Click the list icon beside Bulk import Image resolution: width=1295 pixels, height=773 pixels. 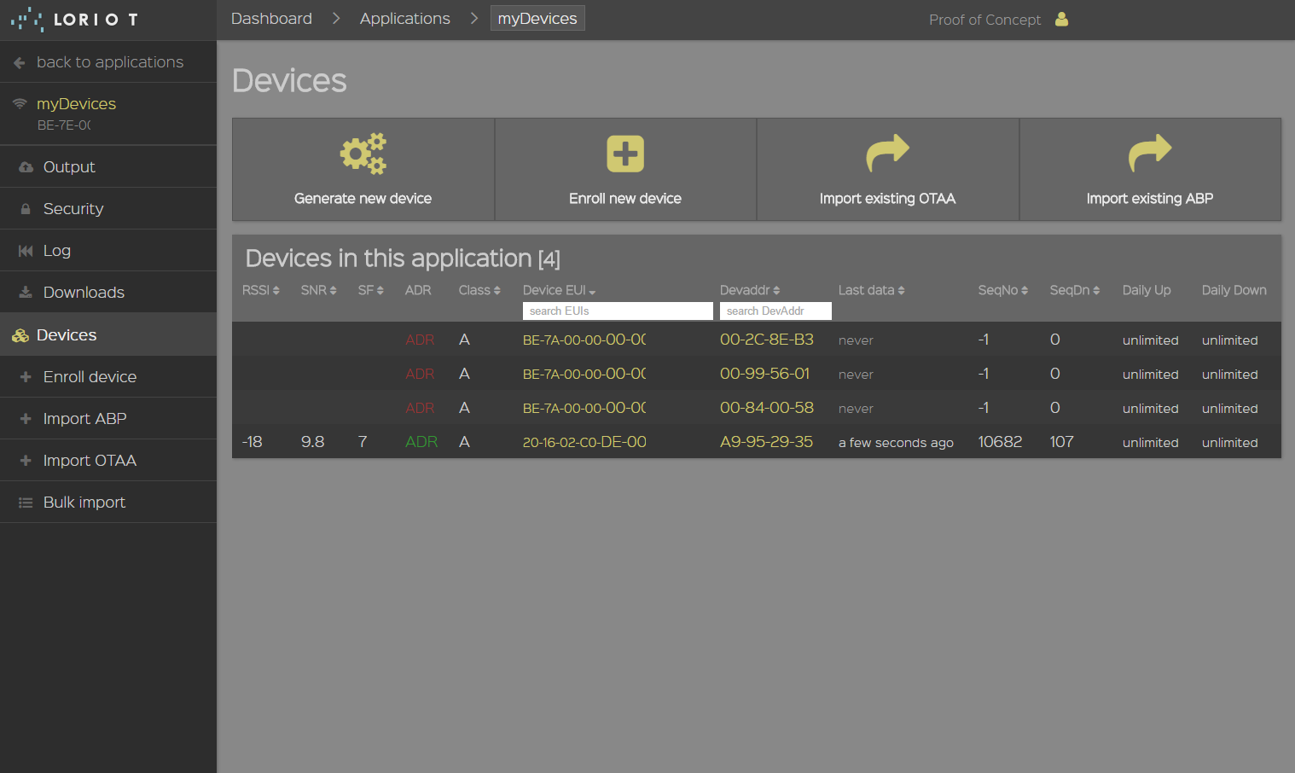pyautogui.click(x=26, y=503)
